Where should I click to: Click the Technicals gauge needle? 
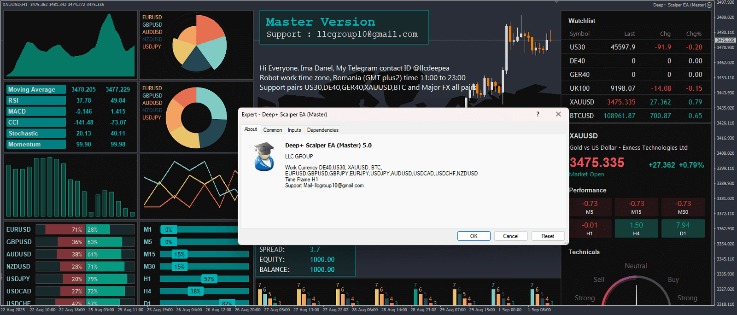[x=636, y=295]
